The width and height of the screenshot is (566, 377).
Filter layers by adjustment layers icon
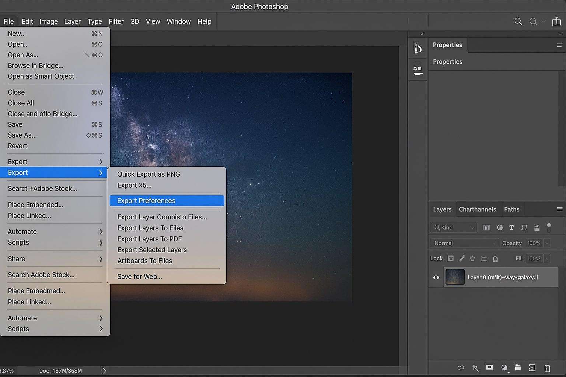pos(500,228)
